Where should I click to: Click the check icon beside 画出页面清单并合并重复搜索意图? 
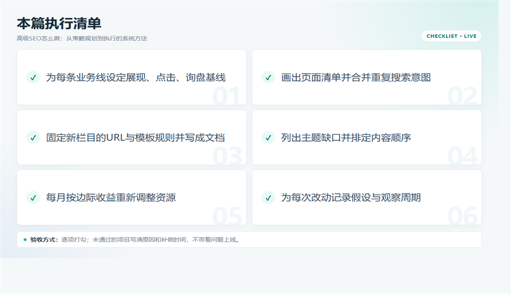point(268,77)
